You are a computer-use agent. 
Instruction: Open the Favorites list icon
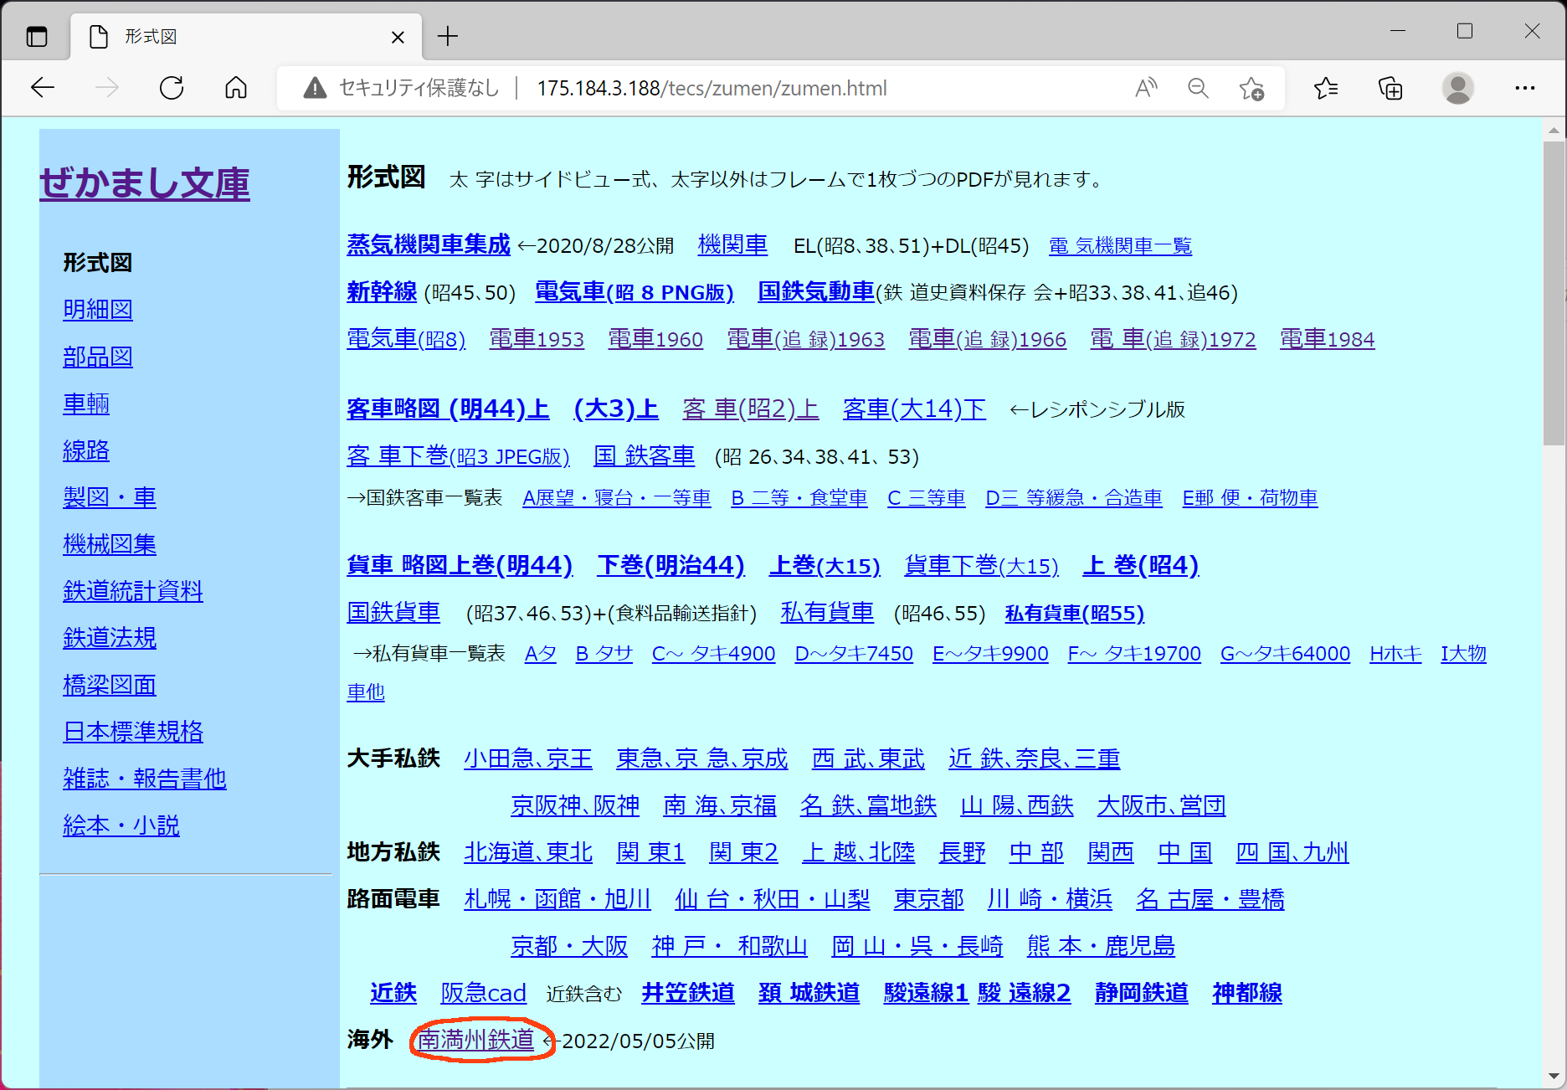click(1326, 88)
